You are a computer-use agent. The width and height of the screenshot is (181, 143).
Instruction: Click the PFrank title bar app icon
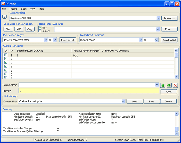click(4, 4)
